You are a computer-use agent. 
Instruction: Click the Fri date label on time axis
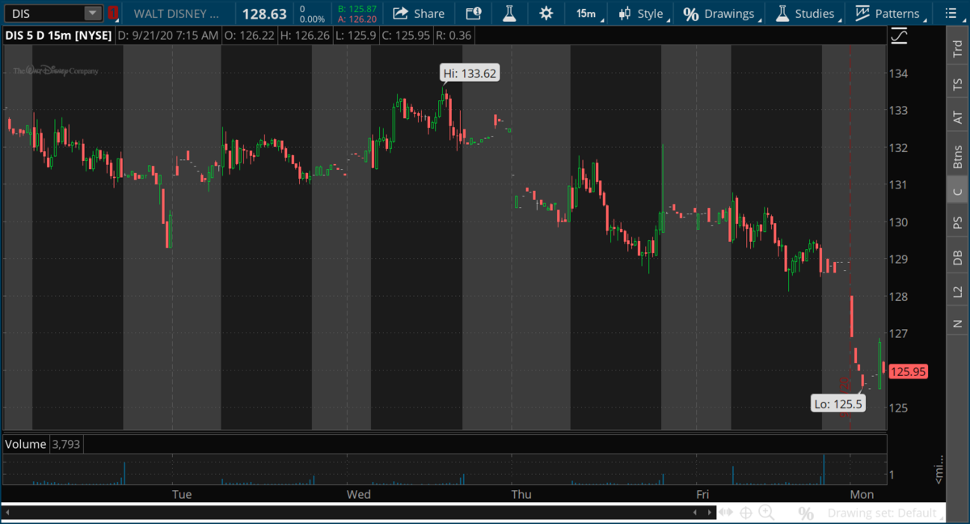click(x=703, y=494)
